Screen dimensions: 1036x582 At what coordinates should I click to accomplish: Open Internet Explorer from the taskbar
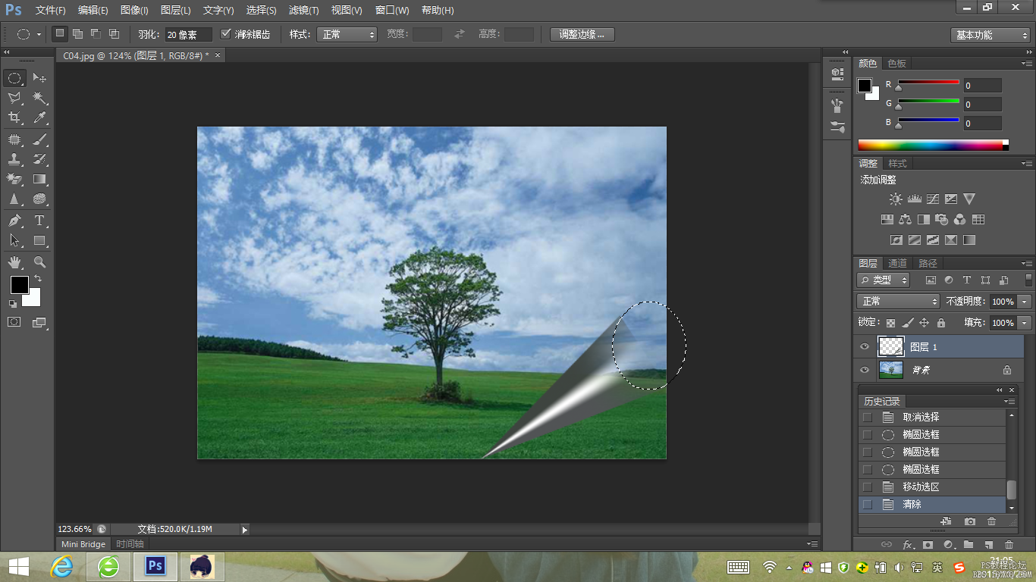point(61,566)
